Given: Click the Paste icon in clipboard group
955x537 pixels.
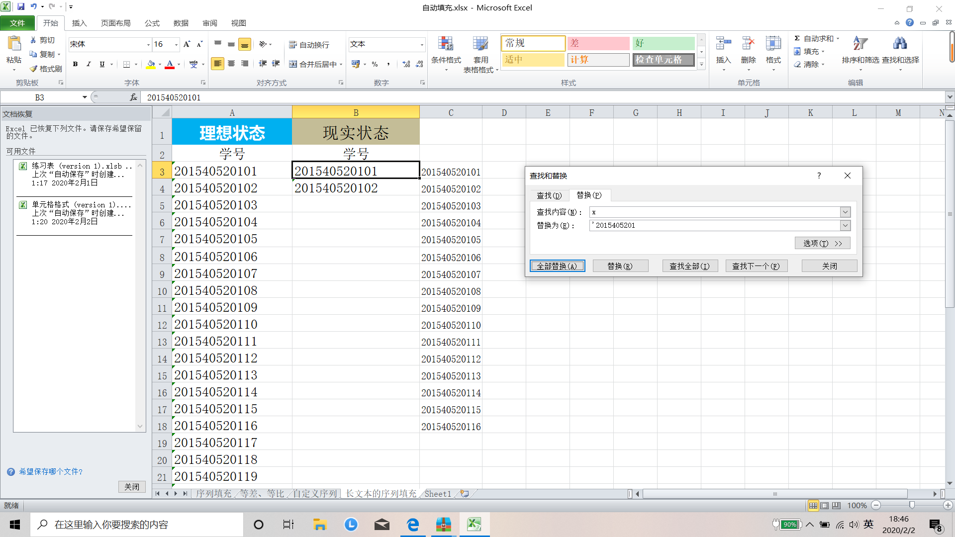Looking at the screenshot, I should point(14,44).
